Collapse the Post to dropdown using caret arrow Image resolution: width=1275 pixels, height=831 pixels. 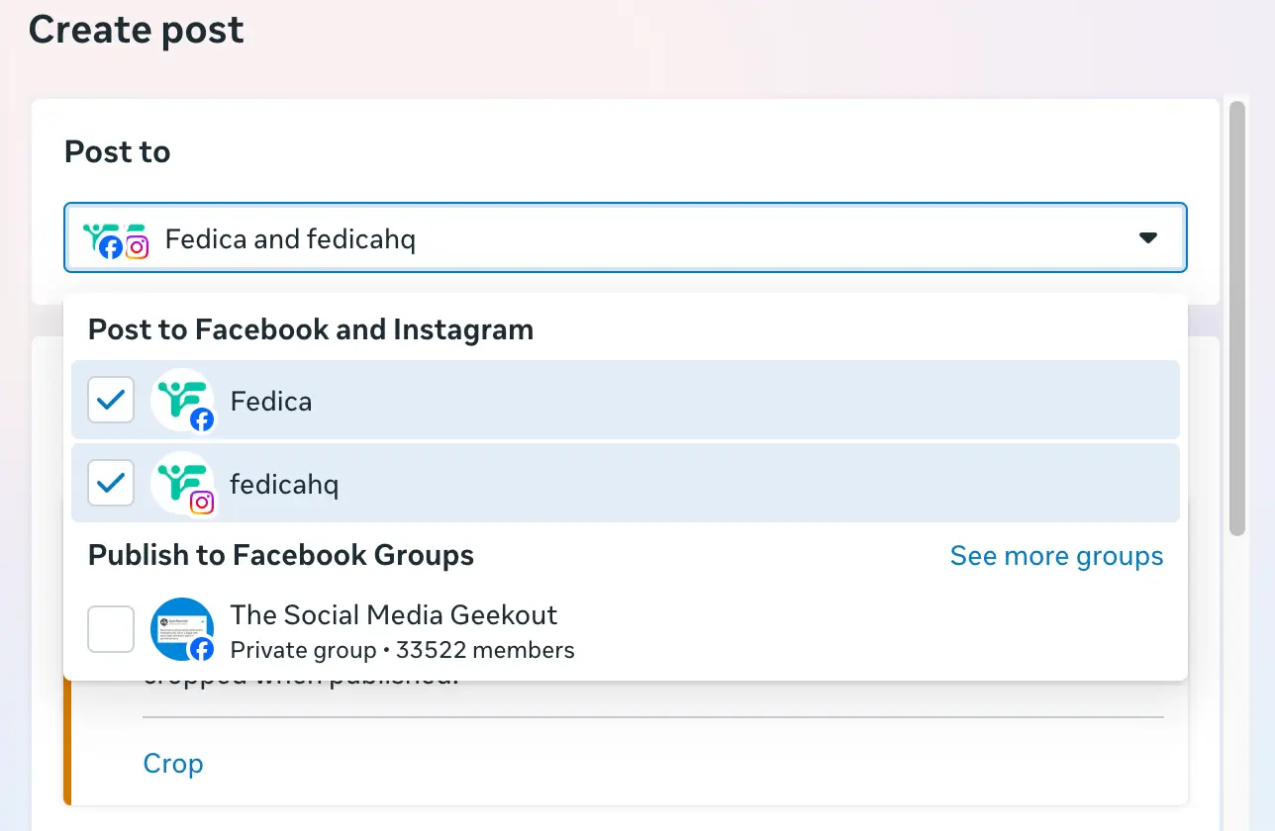1148,237
